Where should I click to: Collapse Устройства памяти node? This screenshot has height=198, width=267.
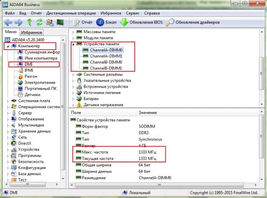tap(73, 44)
